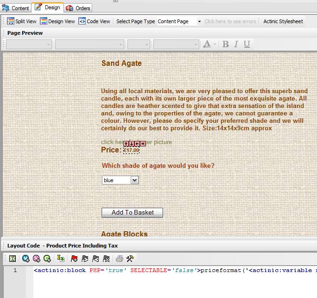
Task: Click the right arrow move handle above price
Action: (x=143, y=144)
